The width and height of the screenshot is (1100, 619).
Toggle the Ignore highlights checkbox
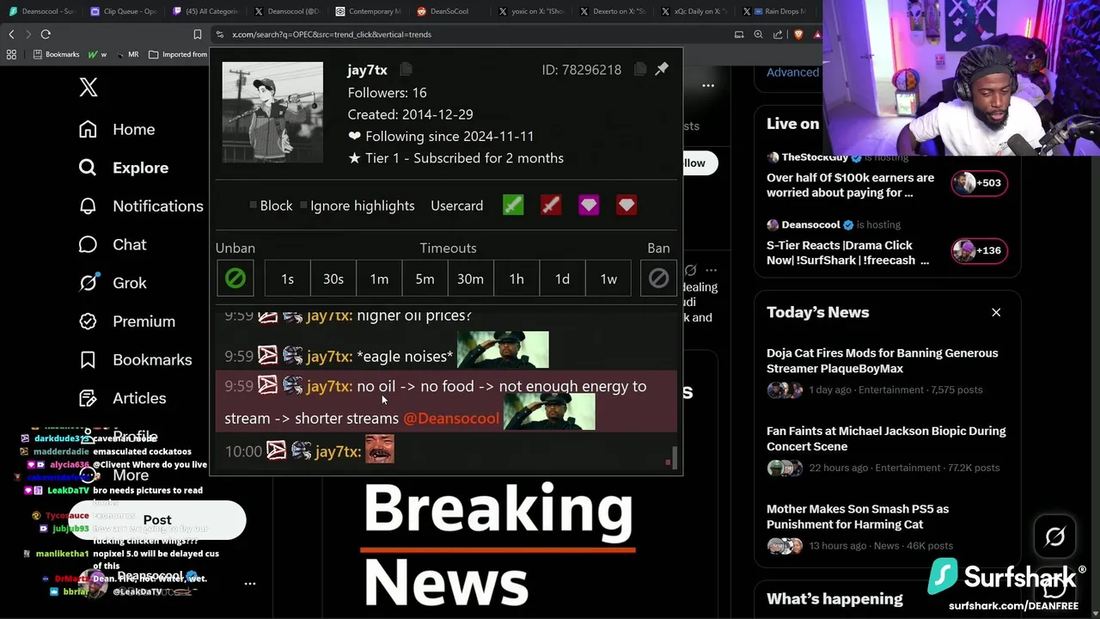pyautogui.click(x=304, y=205)
